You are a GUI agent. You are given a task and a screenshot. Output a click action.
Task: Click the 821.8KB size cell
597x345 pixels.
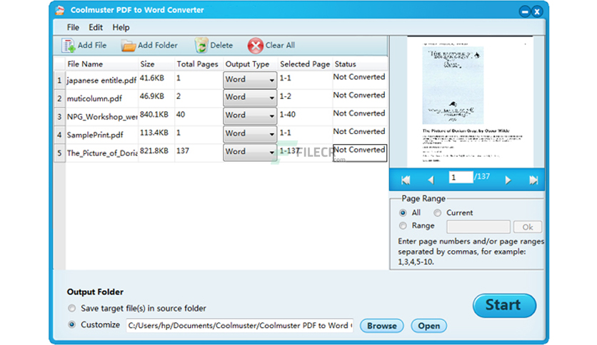154,151
